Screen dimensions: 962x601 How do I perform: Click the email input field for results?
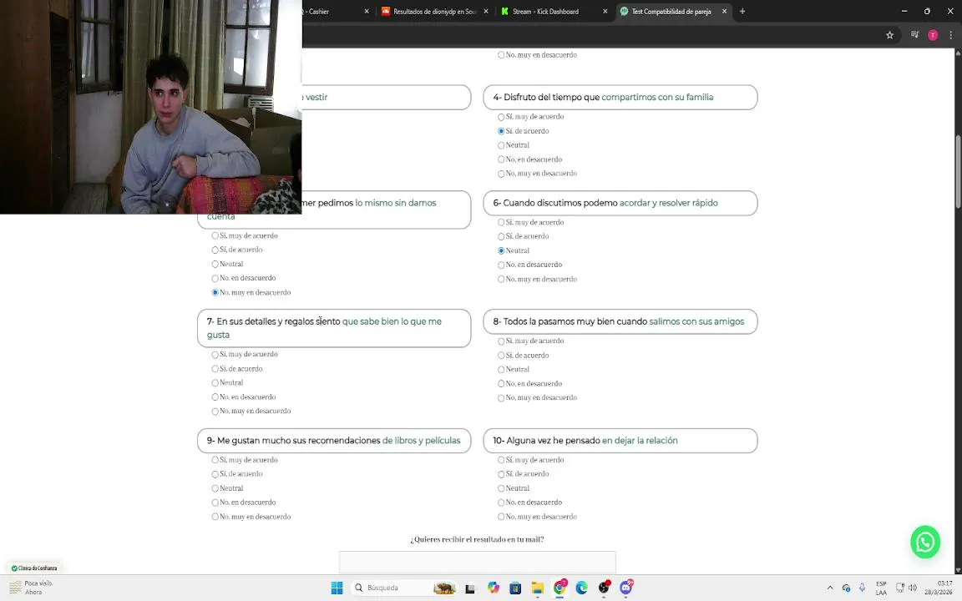(x=478, y=563)
